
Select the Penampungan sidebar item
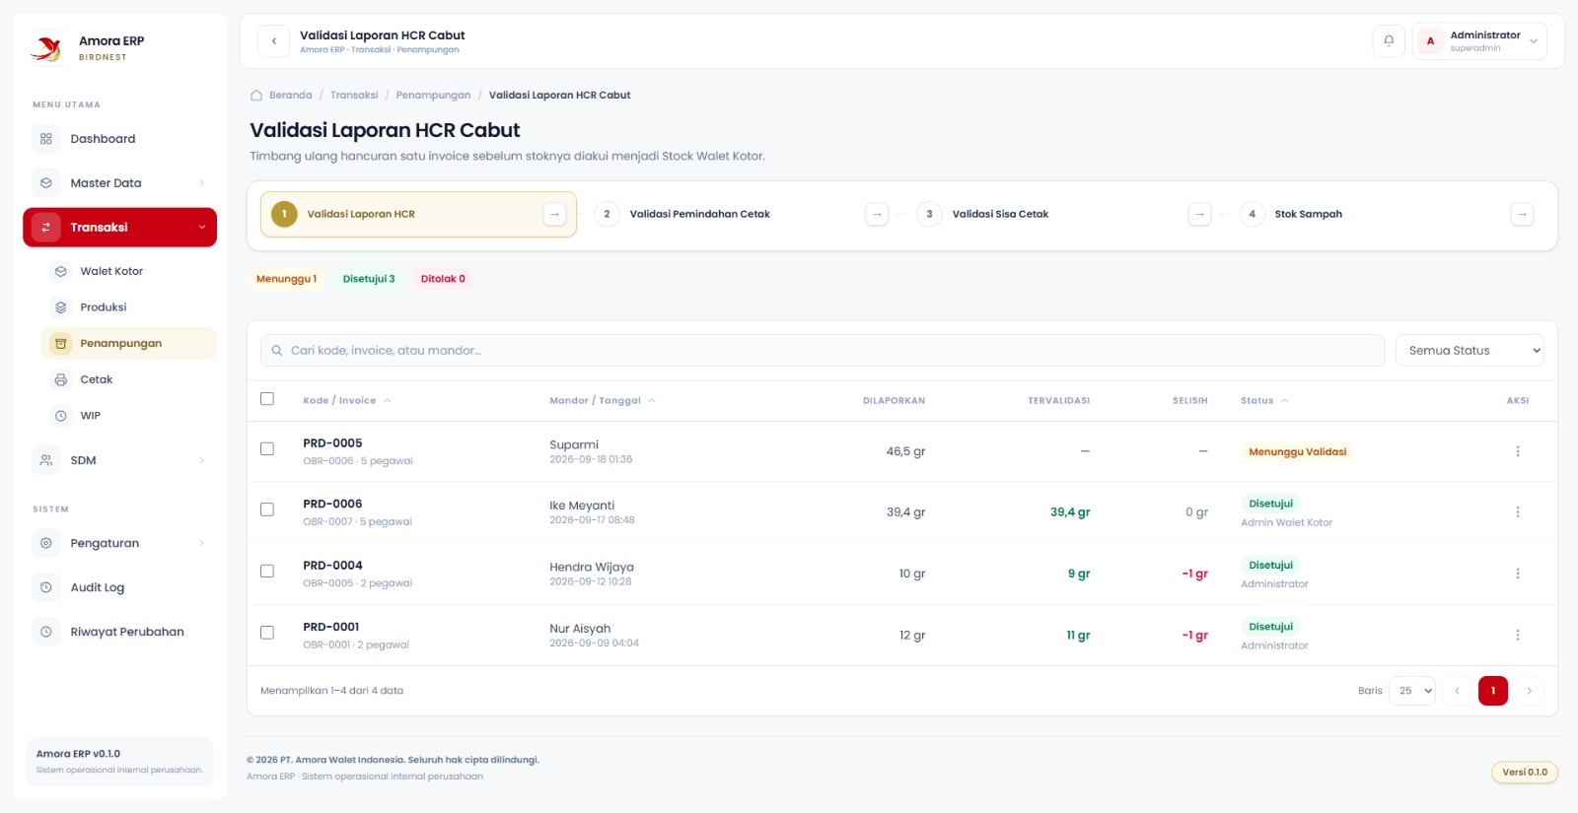[x=129, y=344]
